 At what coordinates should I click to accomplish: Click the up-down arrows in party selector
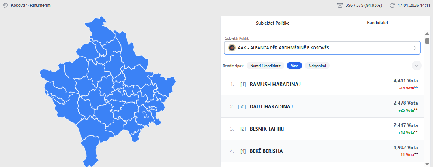pos(414,48)
